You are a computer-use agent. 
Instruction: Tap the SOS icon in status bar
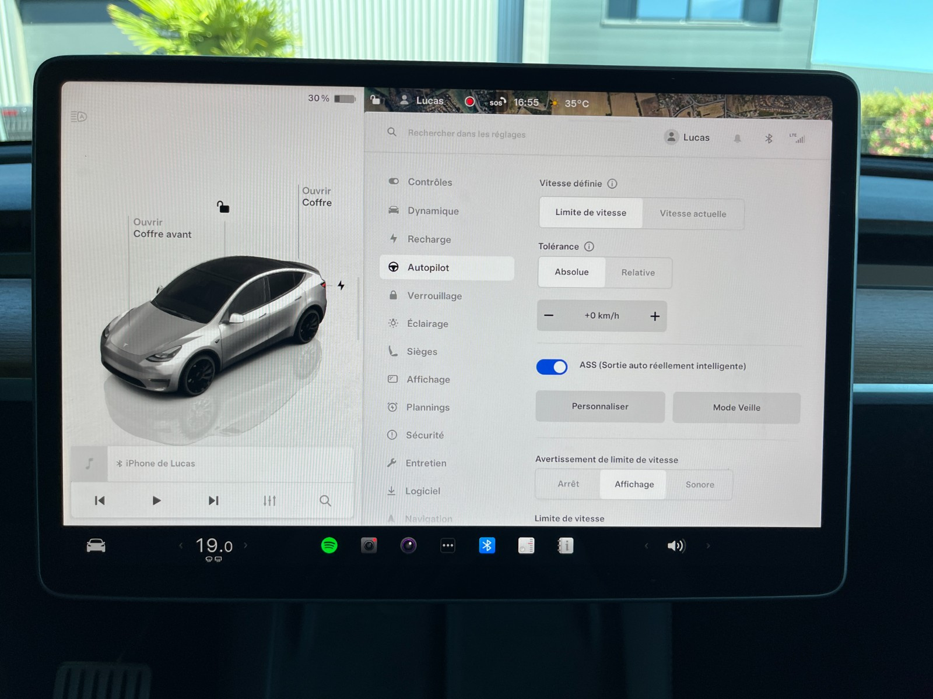[x=497, y=102]
